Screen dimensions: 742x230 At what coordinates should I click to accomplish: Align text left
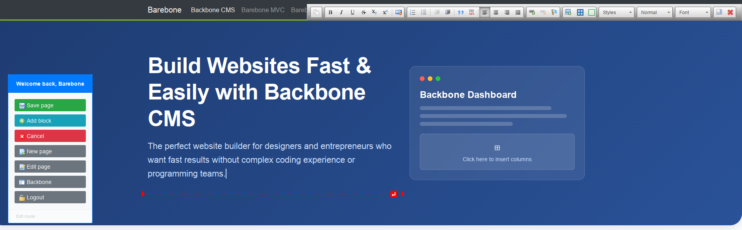[x=485, y=12]
